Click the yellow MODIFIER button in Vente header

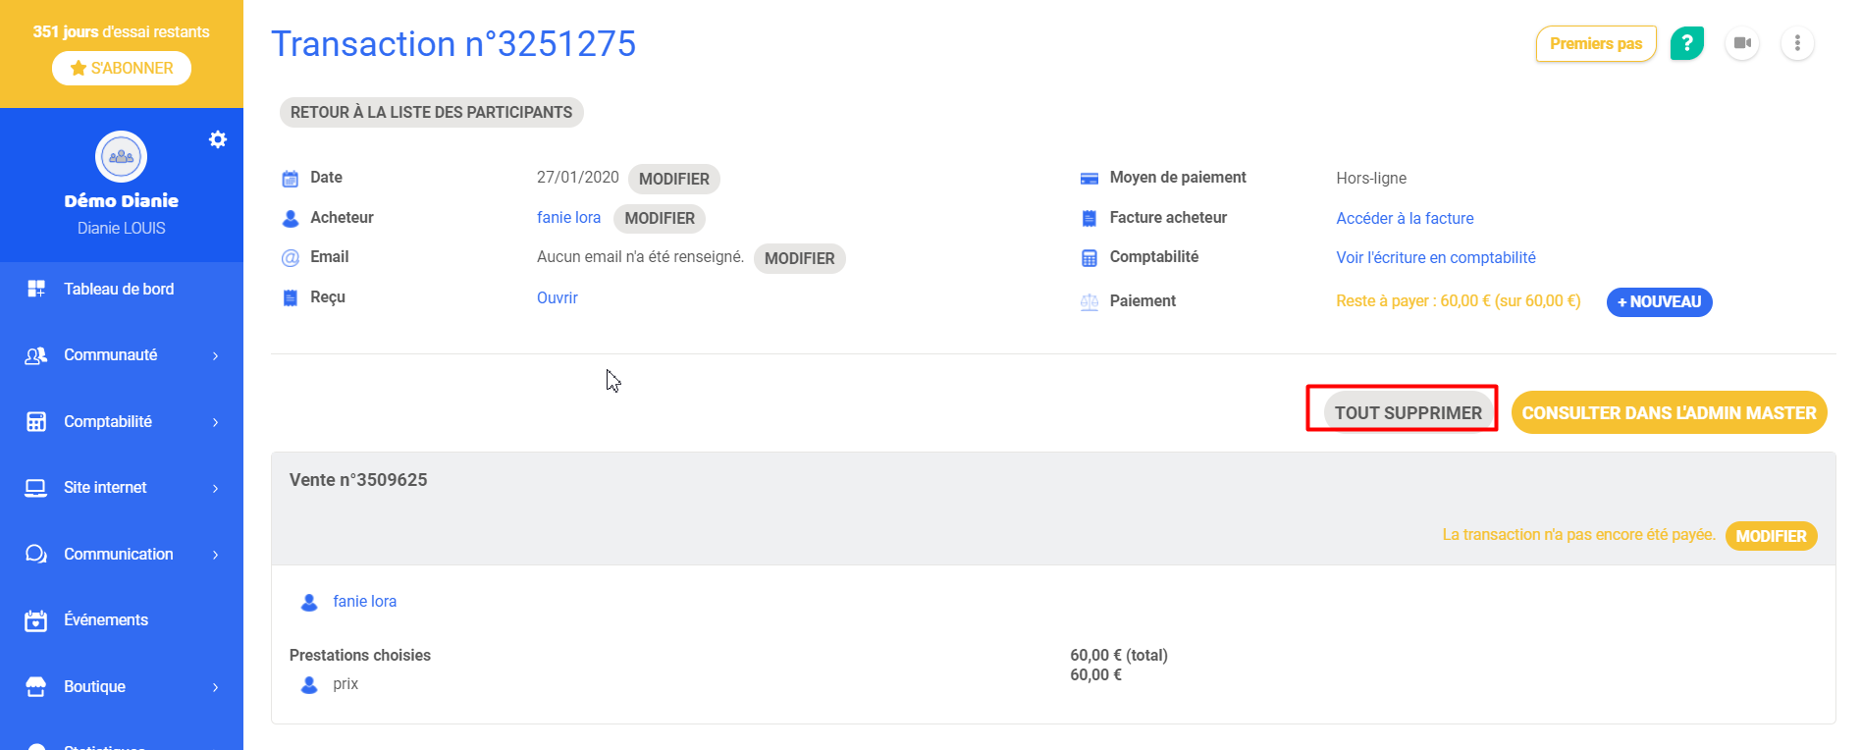tap(1772, 536)
